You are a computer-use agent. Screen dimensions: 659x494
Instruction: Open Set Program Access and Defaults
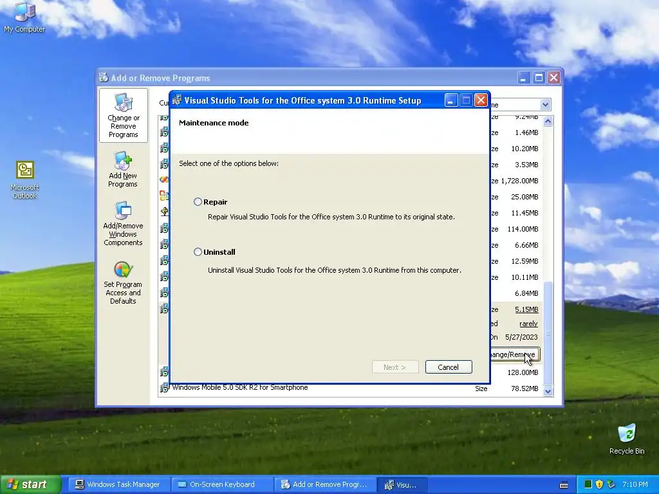tap(123, 283)
